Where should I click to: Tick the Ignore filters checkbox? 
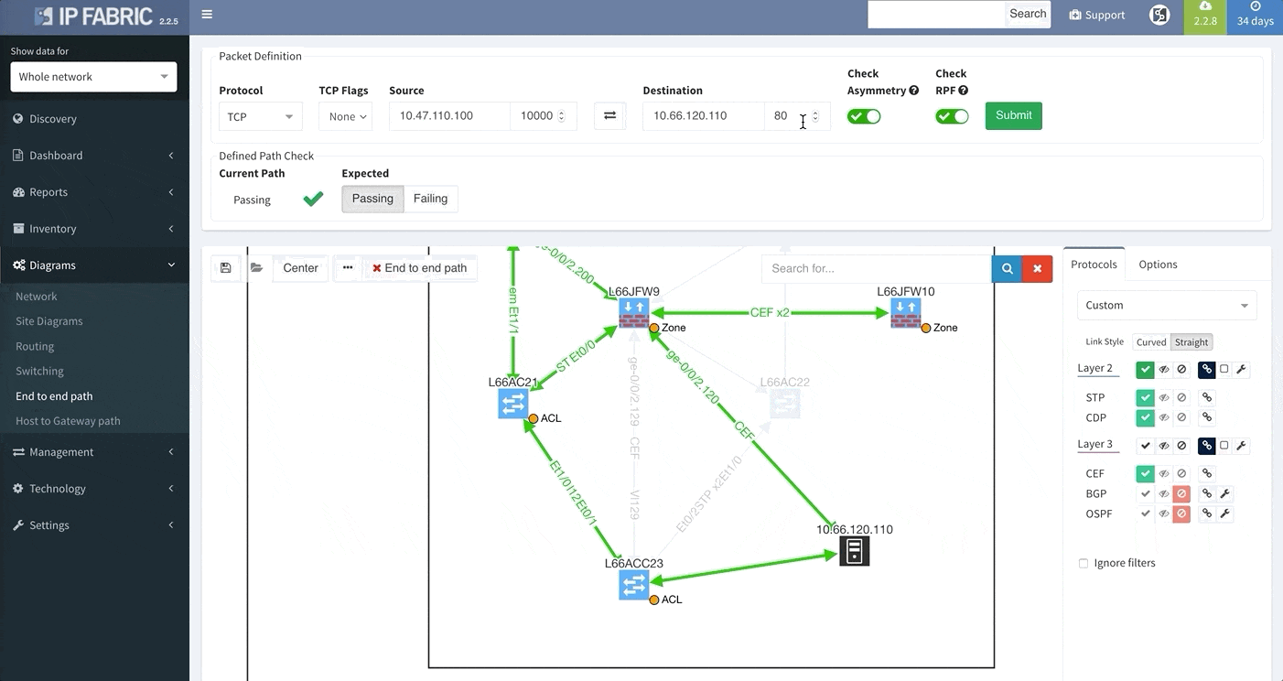coord(1084,563)
